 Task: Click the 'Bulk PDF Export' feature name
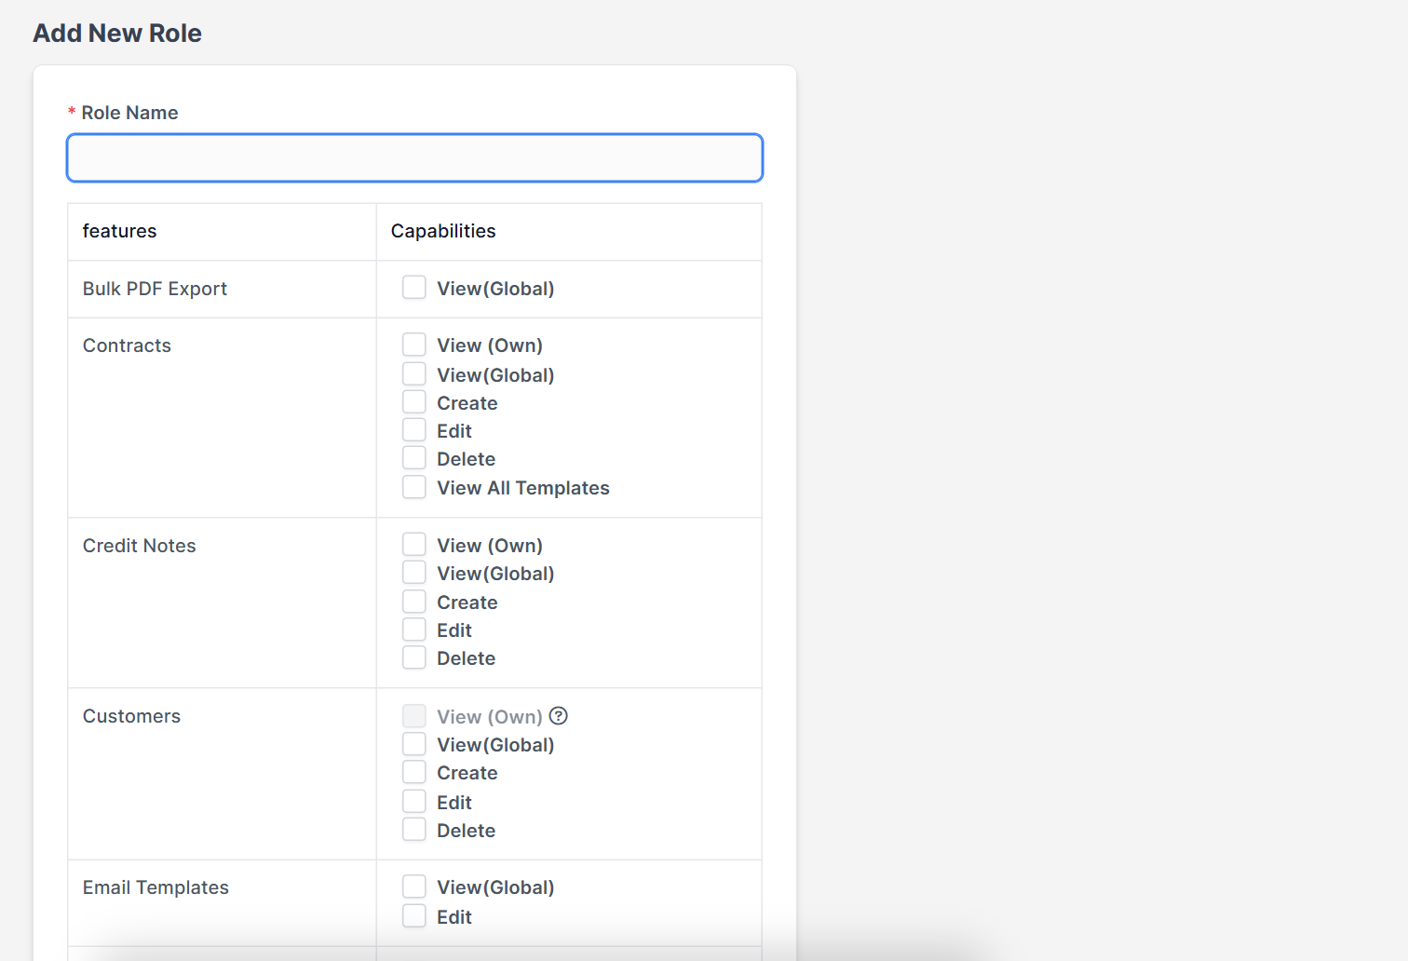(x=155, y=289)
